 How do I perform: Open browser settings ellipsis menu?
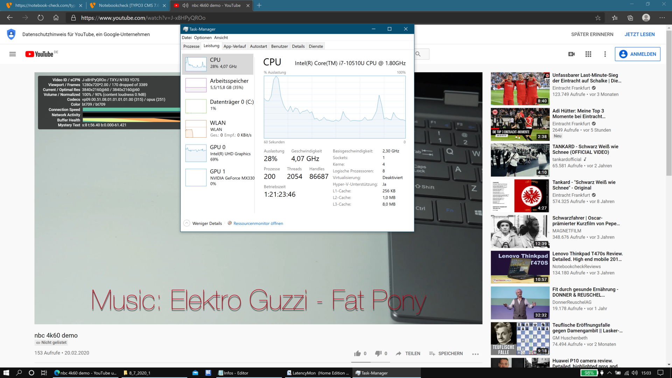coord(662,18)
